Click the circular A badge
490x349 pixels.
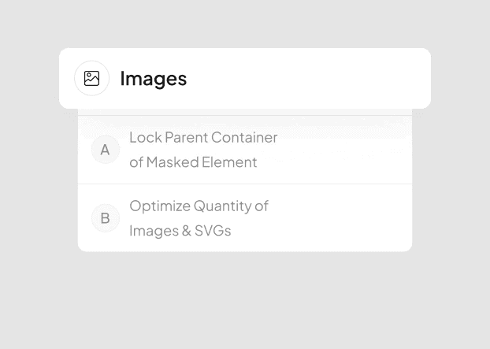(105, 150)
